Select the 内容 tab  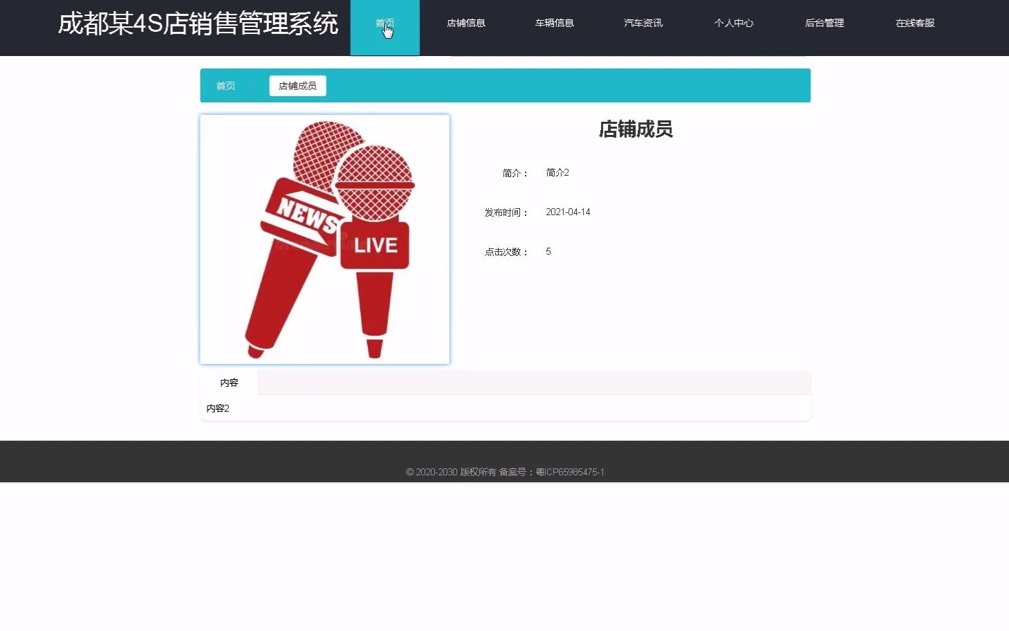228,382
